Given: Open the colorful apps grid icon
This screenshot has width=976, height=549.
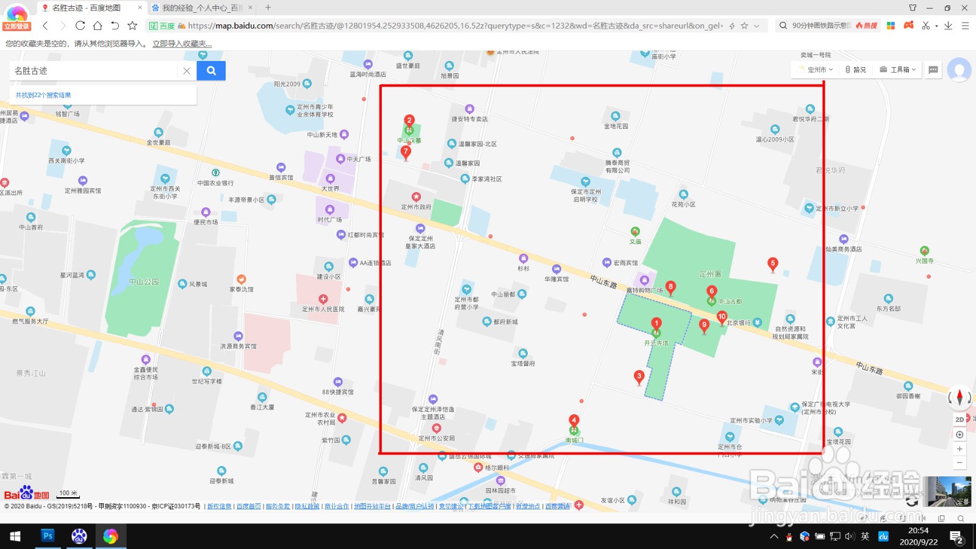Looking at the screenshot, I should click(x=891, y=26).
